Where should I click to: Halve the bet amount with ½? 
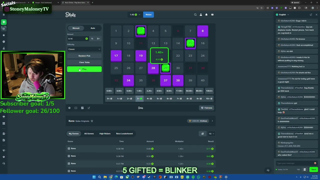(x=92, y=39)
